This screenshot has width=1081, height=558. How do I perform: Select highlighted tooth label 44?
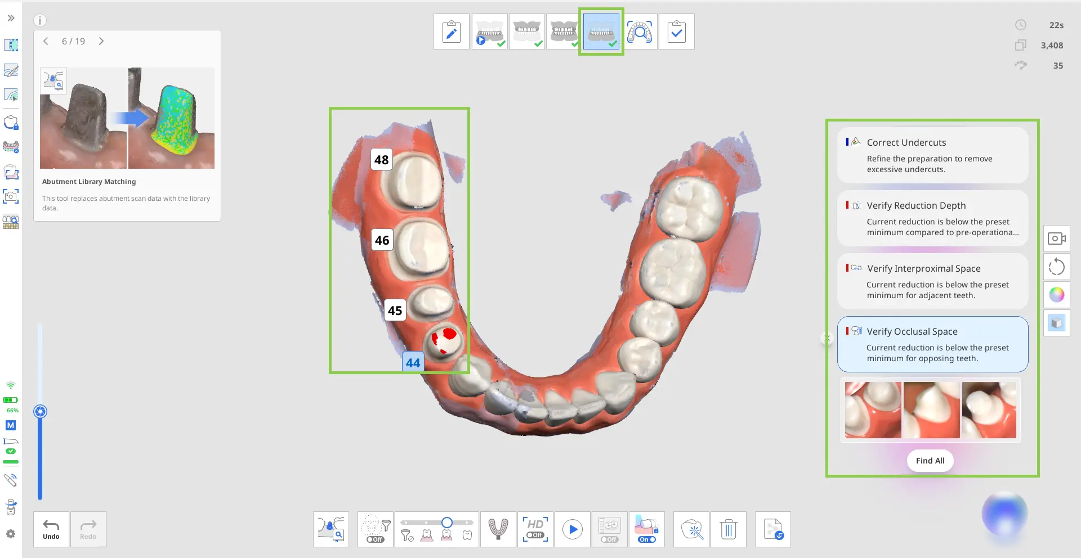pos(413,363)
